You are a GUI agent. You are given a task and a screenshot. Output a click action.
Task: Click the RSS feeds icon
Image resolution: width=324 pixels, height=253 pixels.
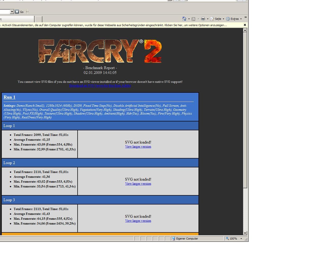[x=193, y=19]
